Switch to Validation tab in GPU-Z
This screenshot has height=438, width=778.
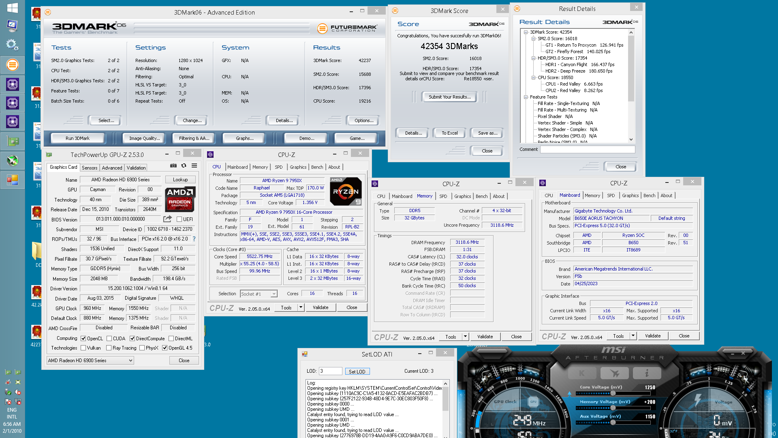point(136,168)
